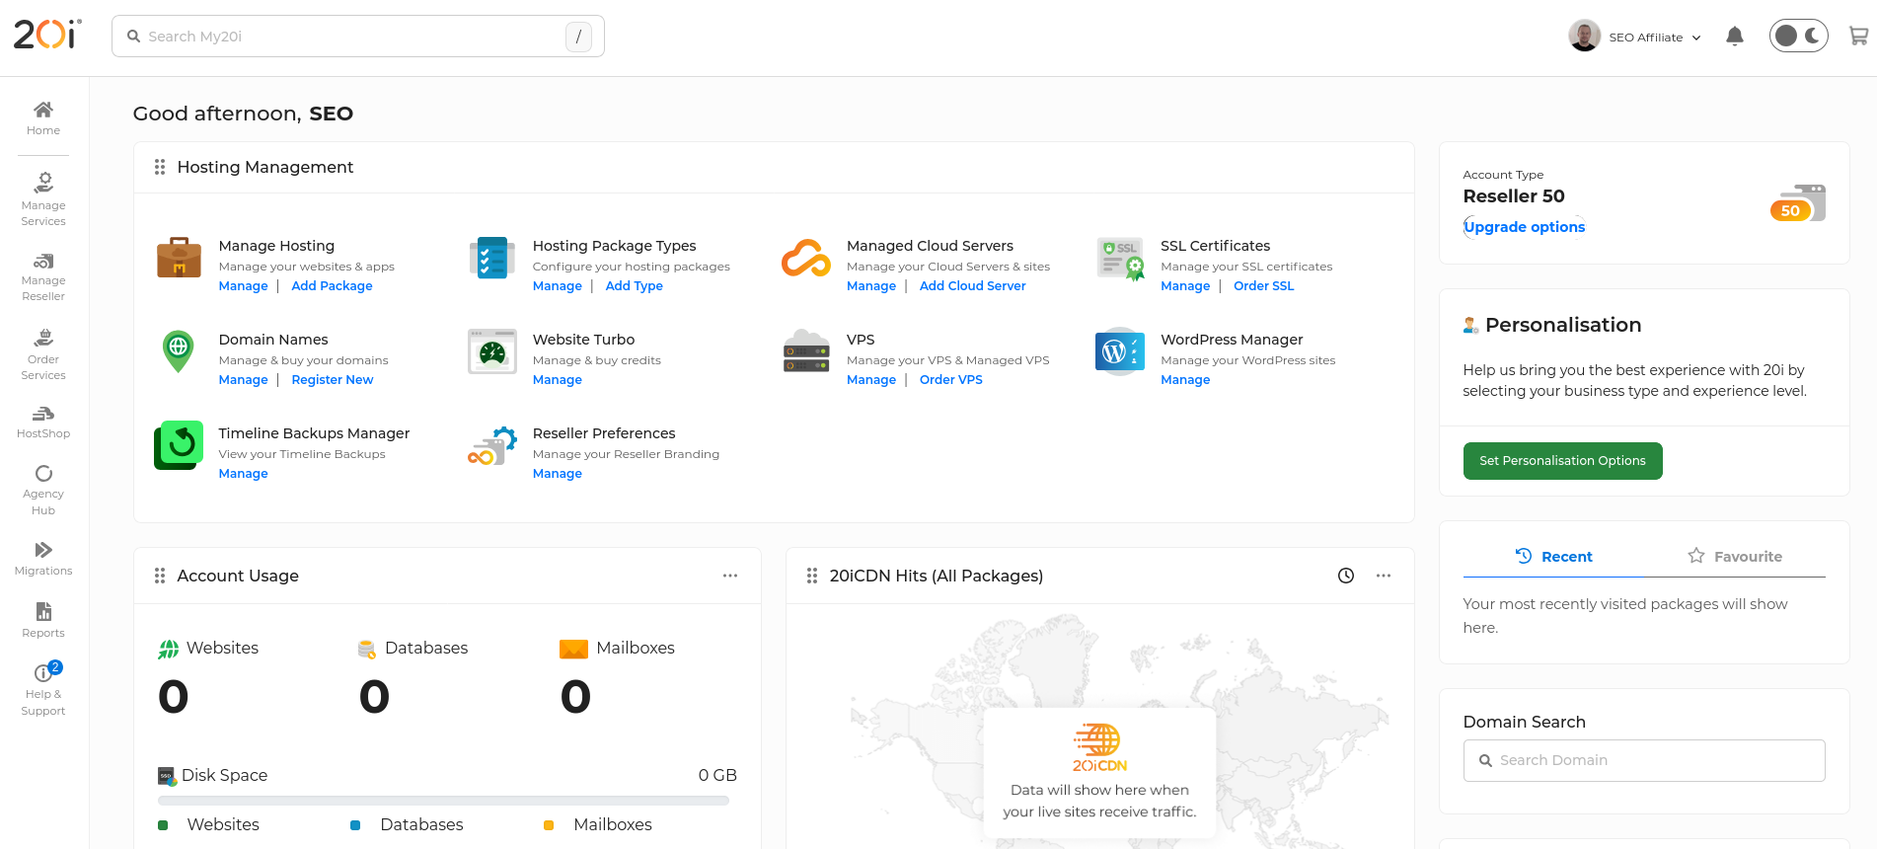1877x849 pixels.
Task: Click Set Personalisation Options button
Action: (x=1562, y=461)
